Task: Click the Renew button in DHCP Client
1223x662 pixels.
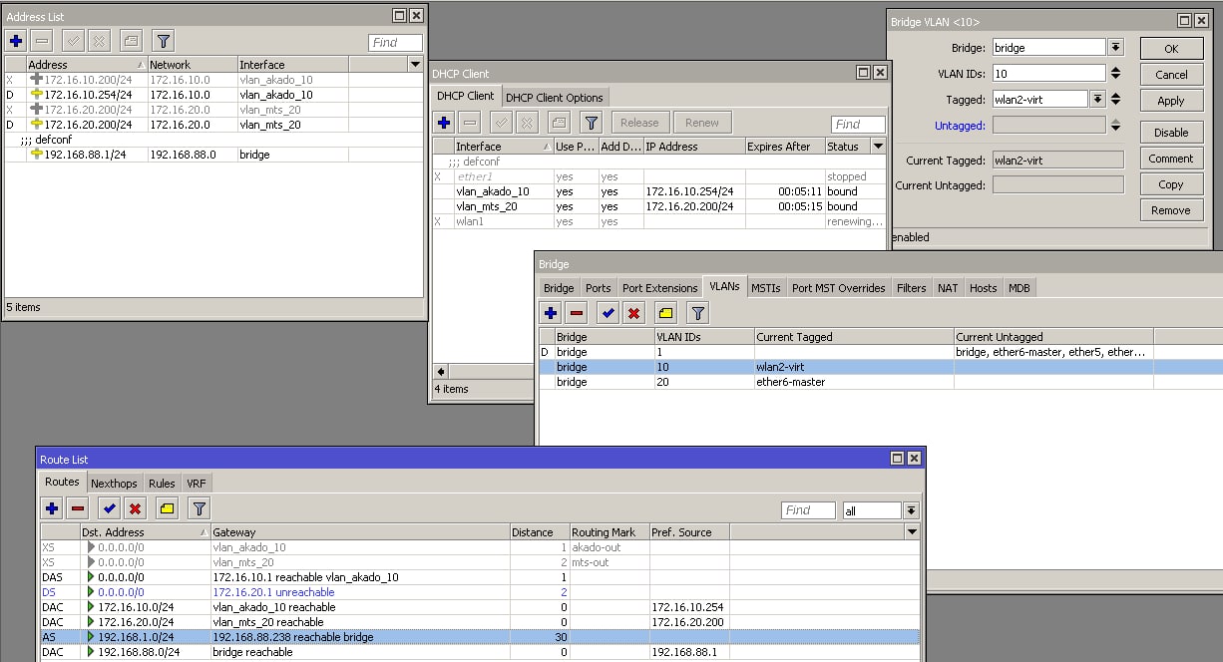Action: 702,123
